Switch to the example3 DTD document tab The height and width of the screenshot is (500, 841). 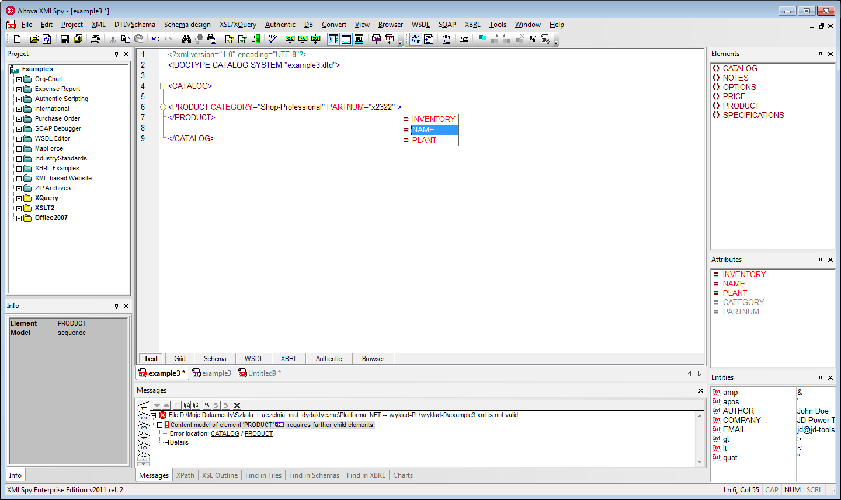pyautogui.click(x=212, y=373)
